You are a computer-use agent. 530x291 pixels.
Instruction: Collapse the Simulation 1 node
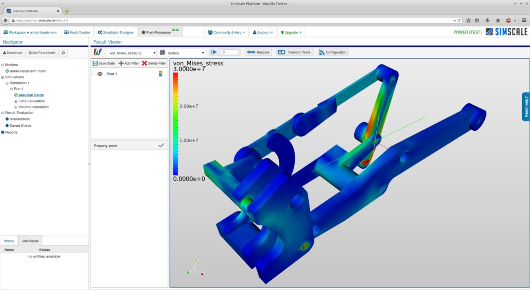(x=7, y=83)
